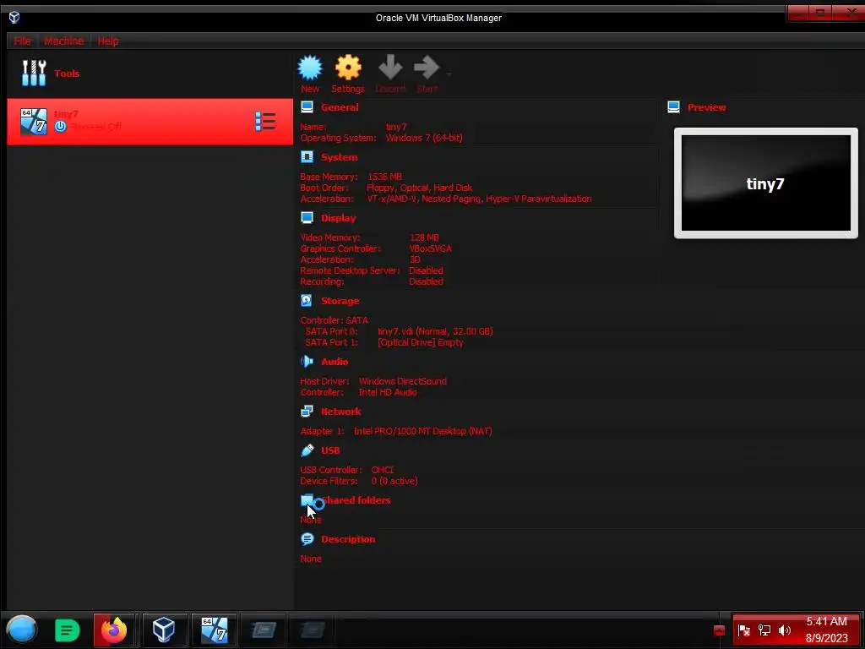
Task: Launch Firefox from the taskbar
Action: click(x=114, y=630)
